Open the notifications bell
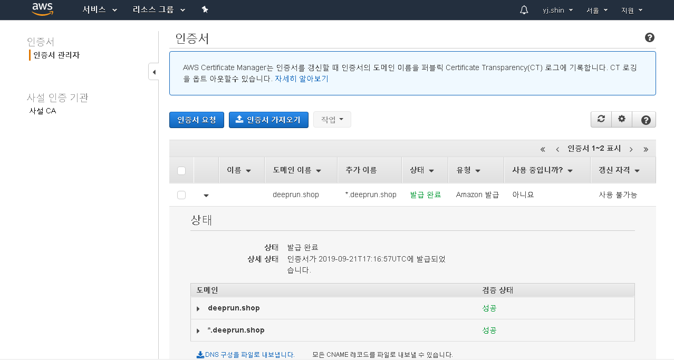 (x=524, y=10)
